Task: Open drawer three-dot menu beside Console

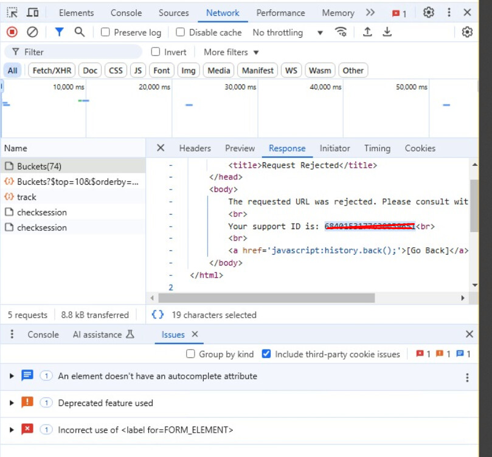Action: pyautogui.click(x=12, y=334)
